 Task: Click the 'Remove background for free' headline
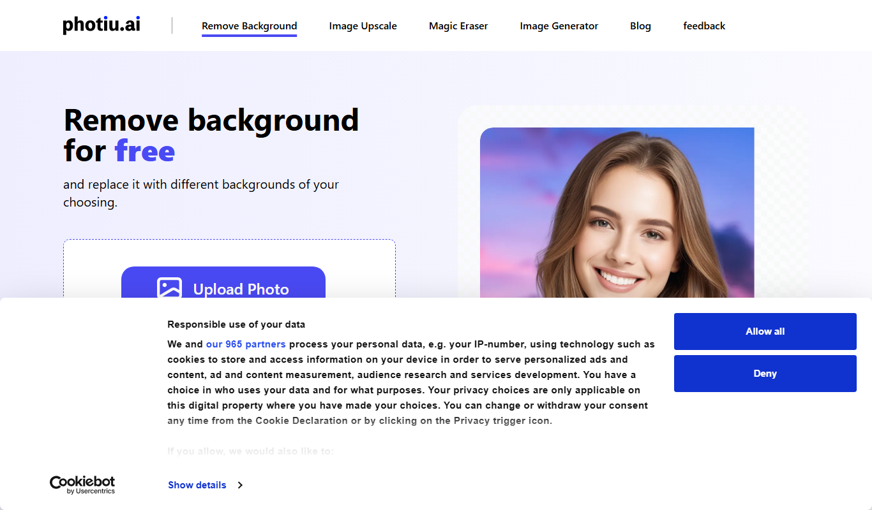(x=211, y=136)
